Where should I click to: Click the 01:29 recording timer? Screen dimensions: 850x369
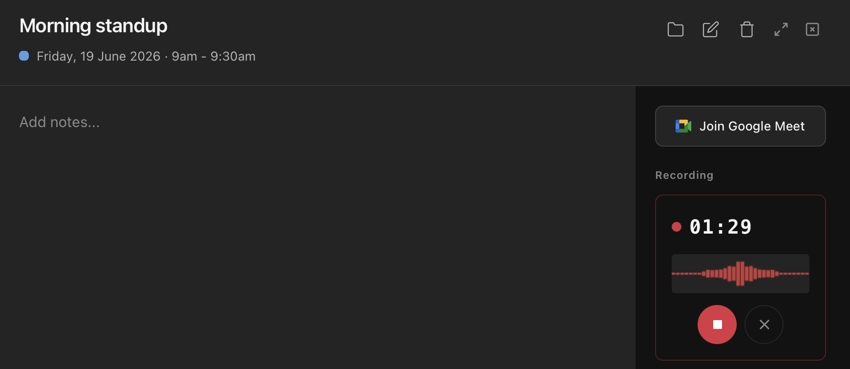pos(721,227)
